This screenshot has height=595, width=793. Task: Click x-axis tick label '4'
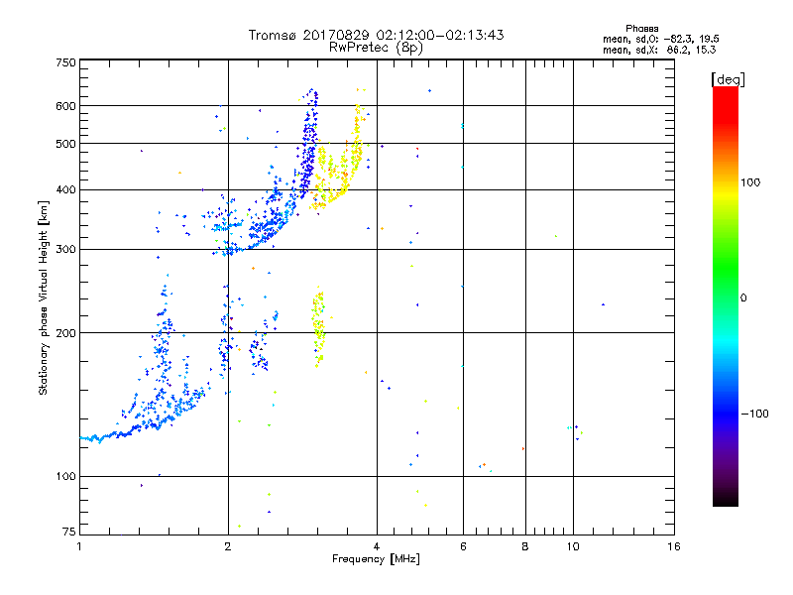coord(377,546)
